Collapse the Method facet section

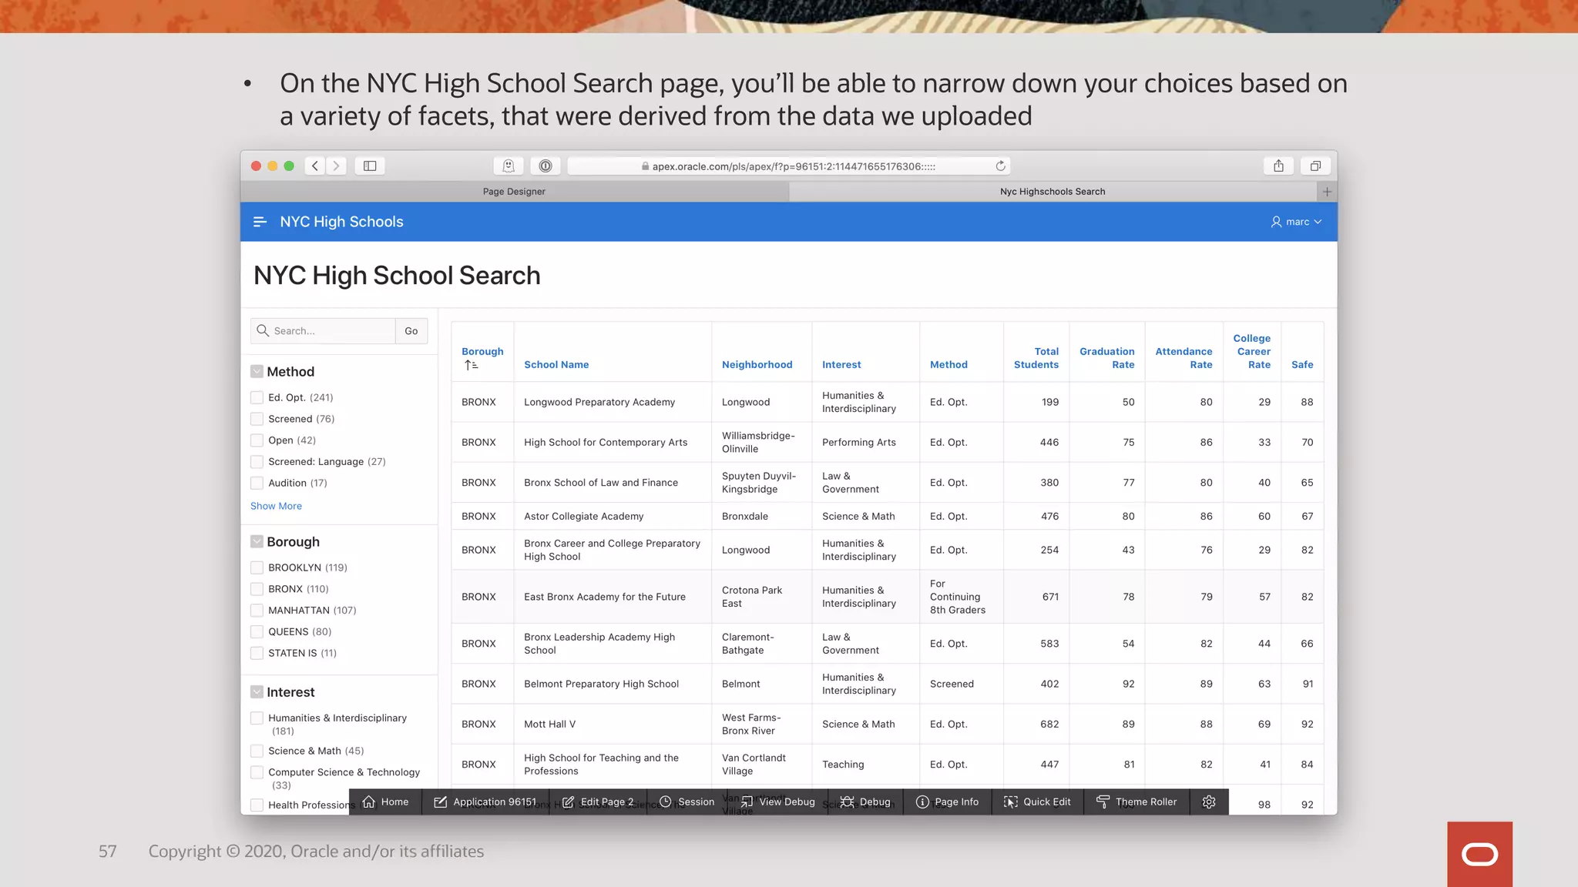257,372
